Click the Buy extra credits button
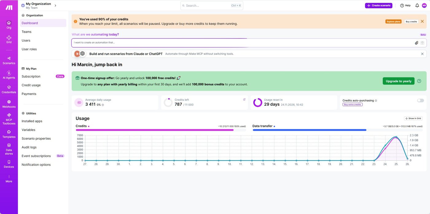 click(353, 105)
